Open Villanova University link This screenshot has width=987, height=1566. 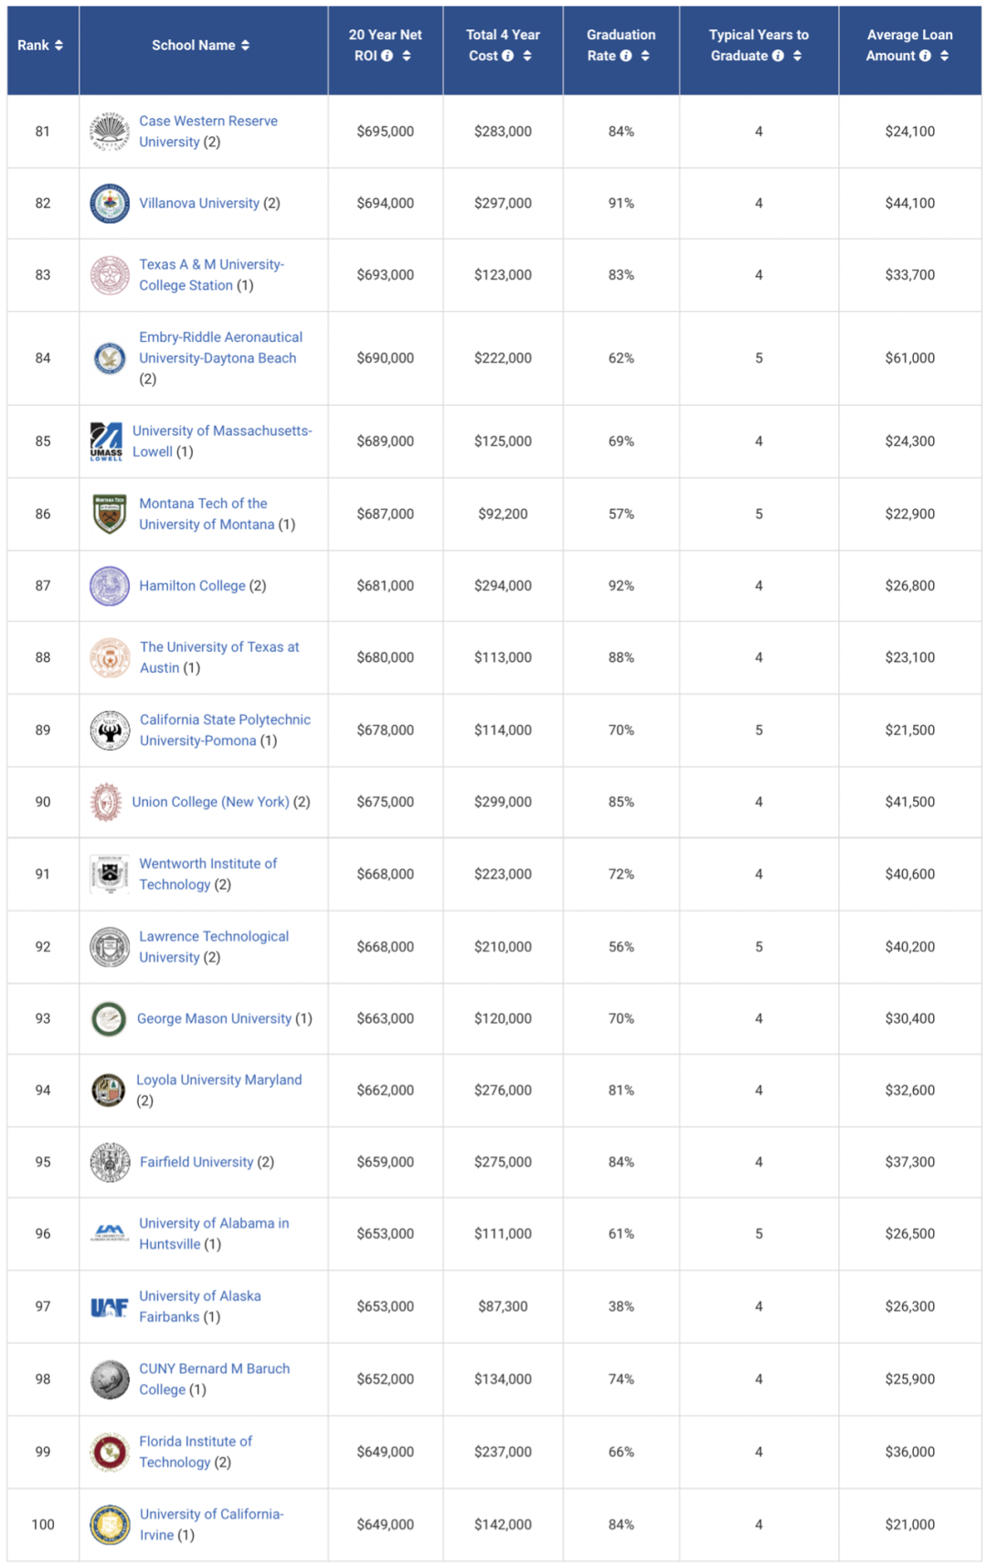(199, 203)
